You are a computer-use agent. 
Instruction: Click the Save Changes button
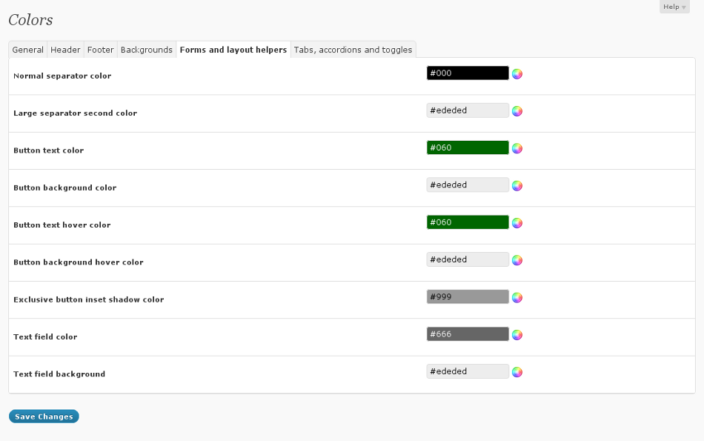point(44,417)
